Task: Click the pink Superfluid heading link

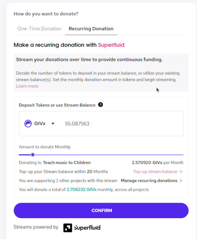Action: coord(111,45)
